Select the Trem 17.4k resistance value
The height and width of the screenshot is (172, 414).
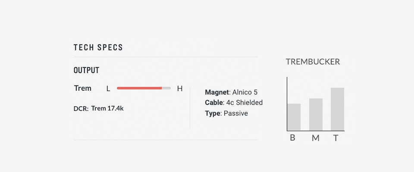point(107,108)
